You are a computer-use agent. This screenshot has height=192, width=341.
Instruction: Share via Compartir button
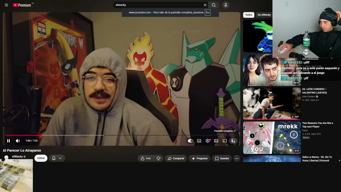[176, 158]
